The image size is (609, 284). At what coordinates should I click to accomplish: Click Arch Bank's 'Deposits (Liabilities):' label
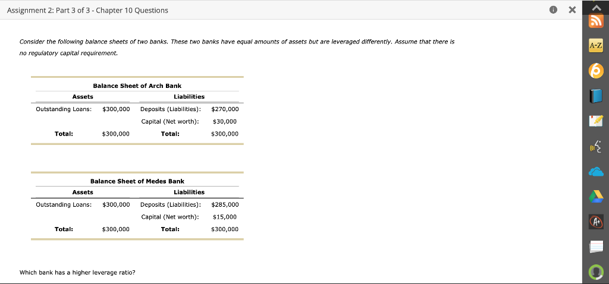click(x=171, y=109)
